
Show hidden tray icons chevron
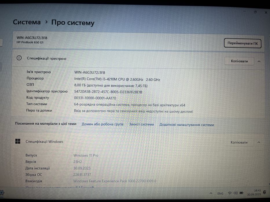tap(211, 193)
